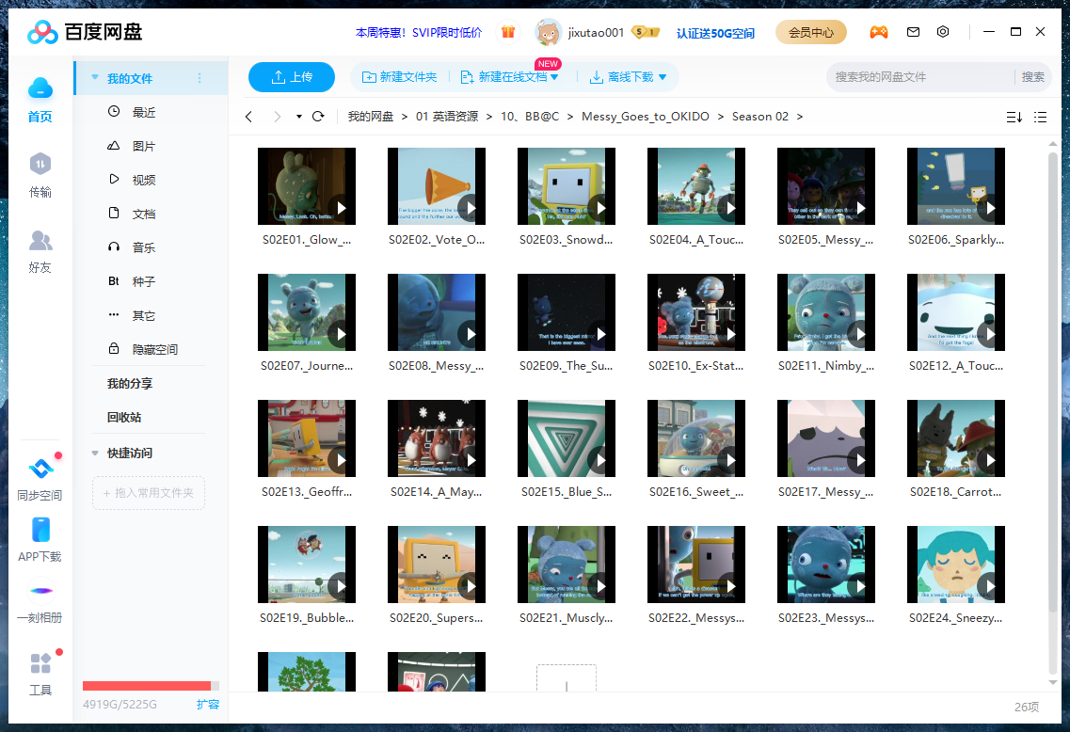Click the 扩容 expand storage link
The height and width of the screenshot is (732, 1070).
click(x=207, y=704)
